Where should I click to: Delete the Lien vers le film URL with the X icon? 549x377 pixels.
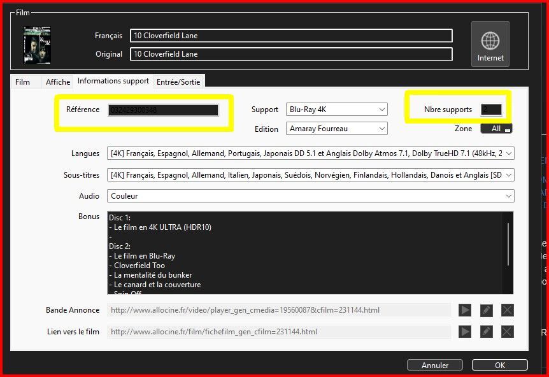508,332
